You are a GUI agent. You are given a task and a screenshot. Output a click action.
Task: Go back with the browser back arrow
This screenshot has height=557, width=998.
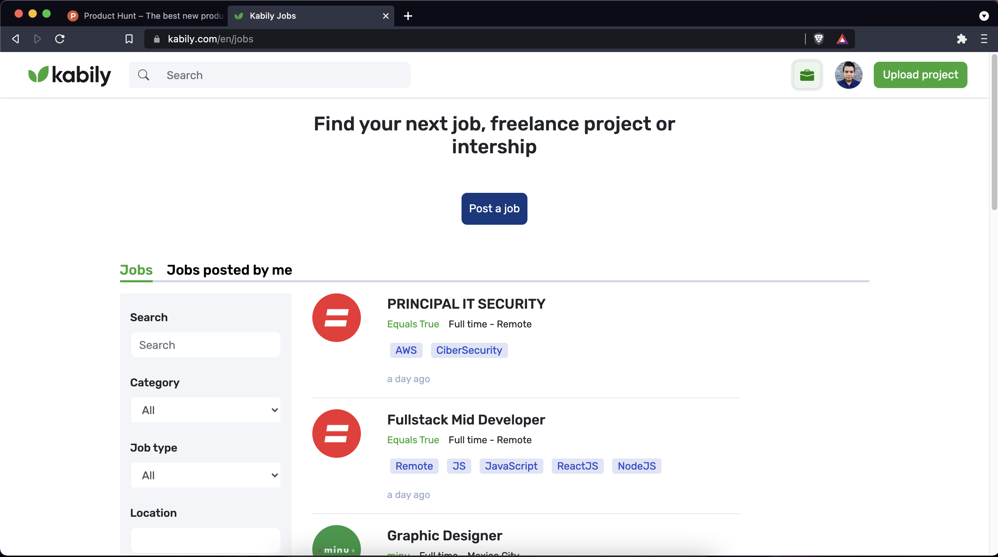[x=16, y=39]
